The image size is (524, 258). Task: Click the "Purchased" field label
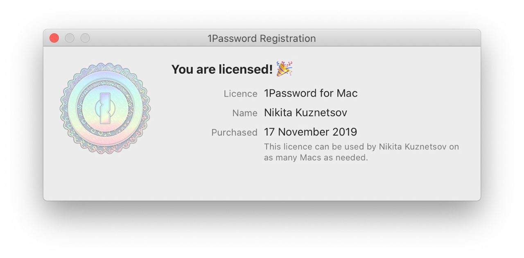(234, 133)
